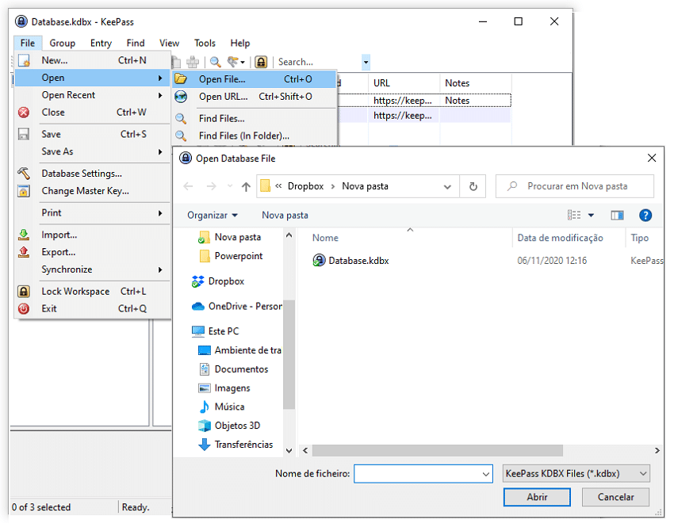Click the Find Files magnifier icon
Screen dimensions: 674x531
(181, 119)
